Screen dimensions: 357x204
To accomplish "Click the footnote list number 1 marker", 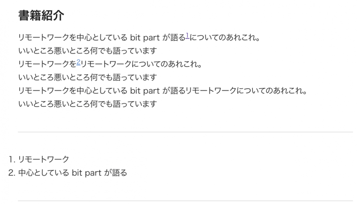I will (x=12, y=159).
